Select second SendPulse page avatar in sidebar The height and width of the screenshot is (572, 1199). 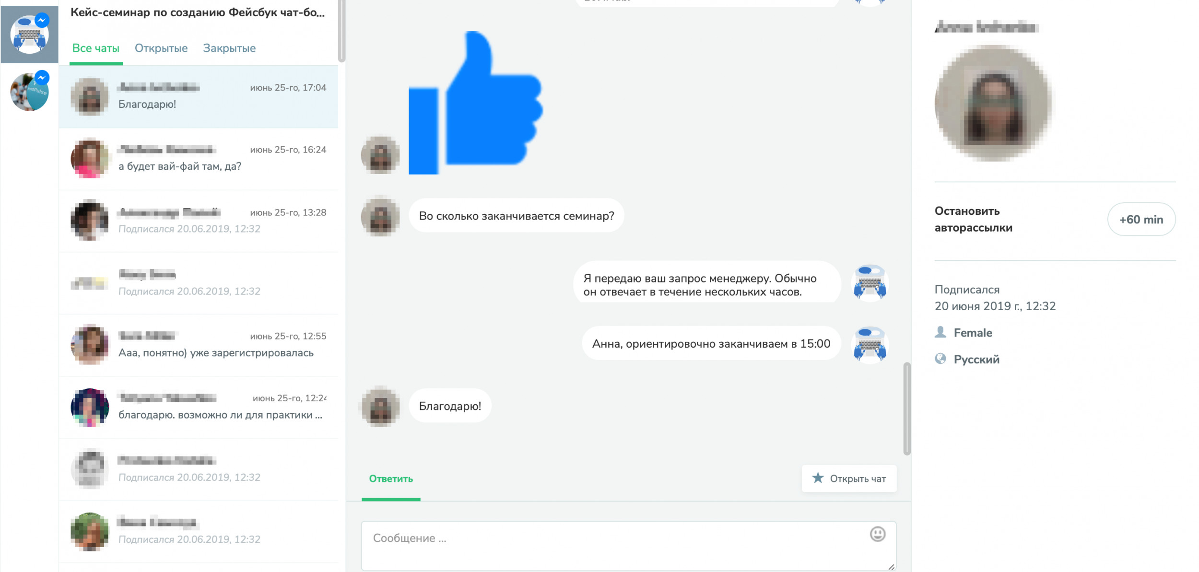click(x=29, y=92)
